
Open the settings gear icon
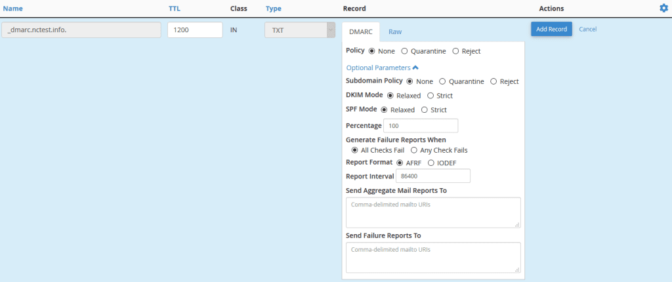tap(663, 8)
